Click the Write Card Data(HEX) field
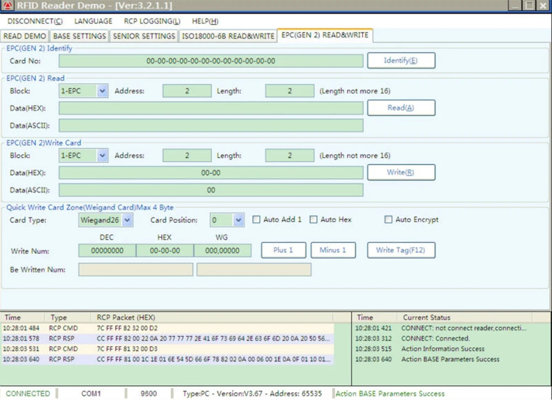The height and width of the screenshot is (400, 552). (x=211, y=173)
